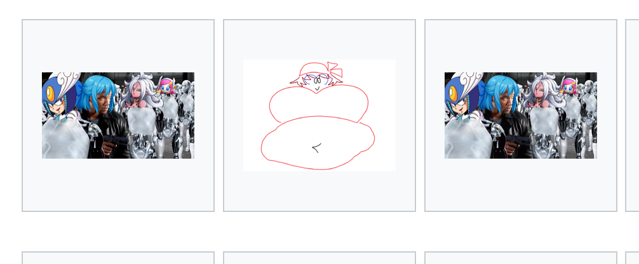Open the first robot crowd collage thumbnail
The image size is (639, 264).
(118, 115)
